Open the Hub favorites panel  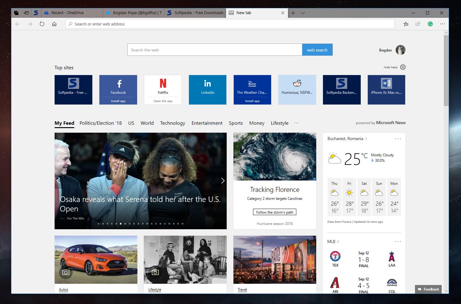[405, 24]
